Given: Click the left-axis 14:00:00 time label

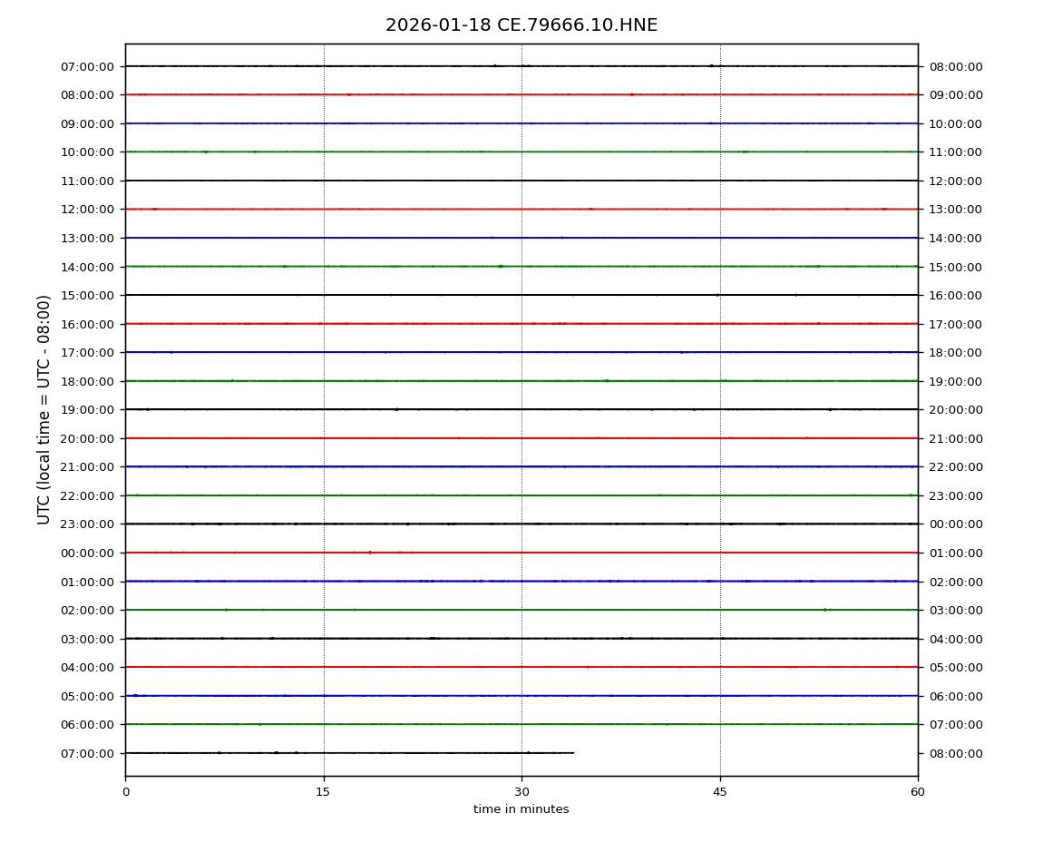Looking at the screenshot, I should [x=88, y=267].
